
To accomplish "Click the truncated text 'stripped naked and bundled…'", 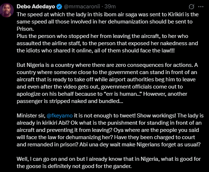I will [x=86, y=101].
